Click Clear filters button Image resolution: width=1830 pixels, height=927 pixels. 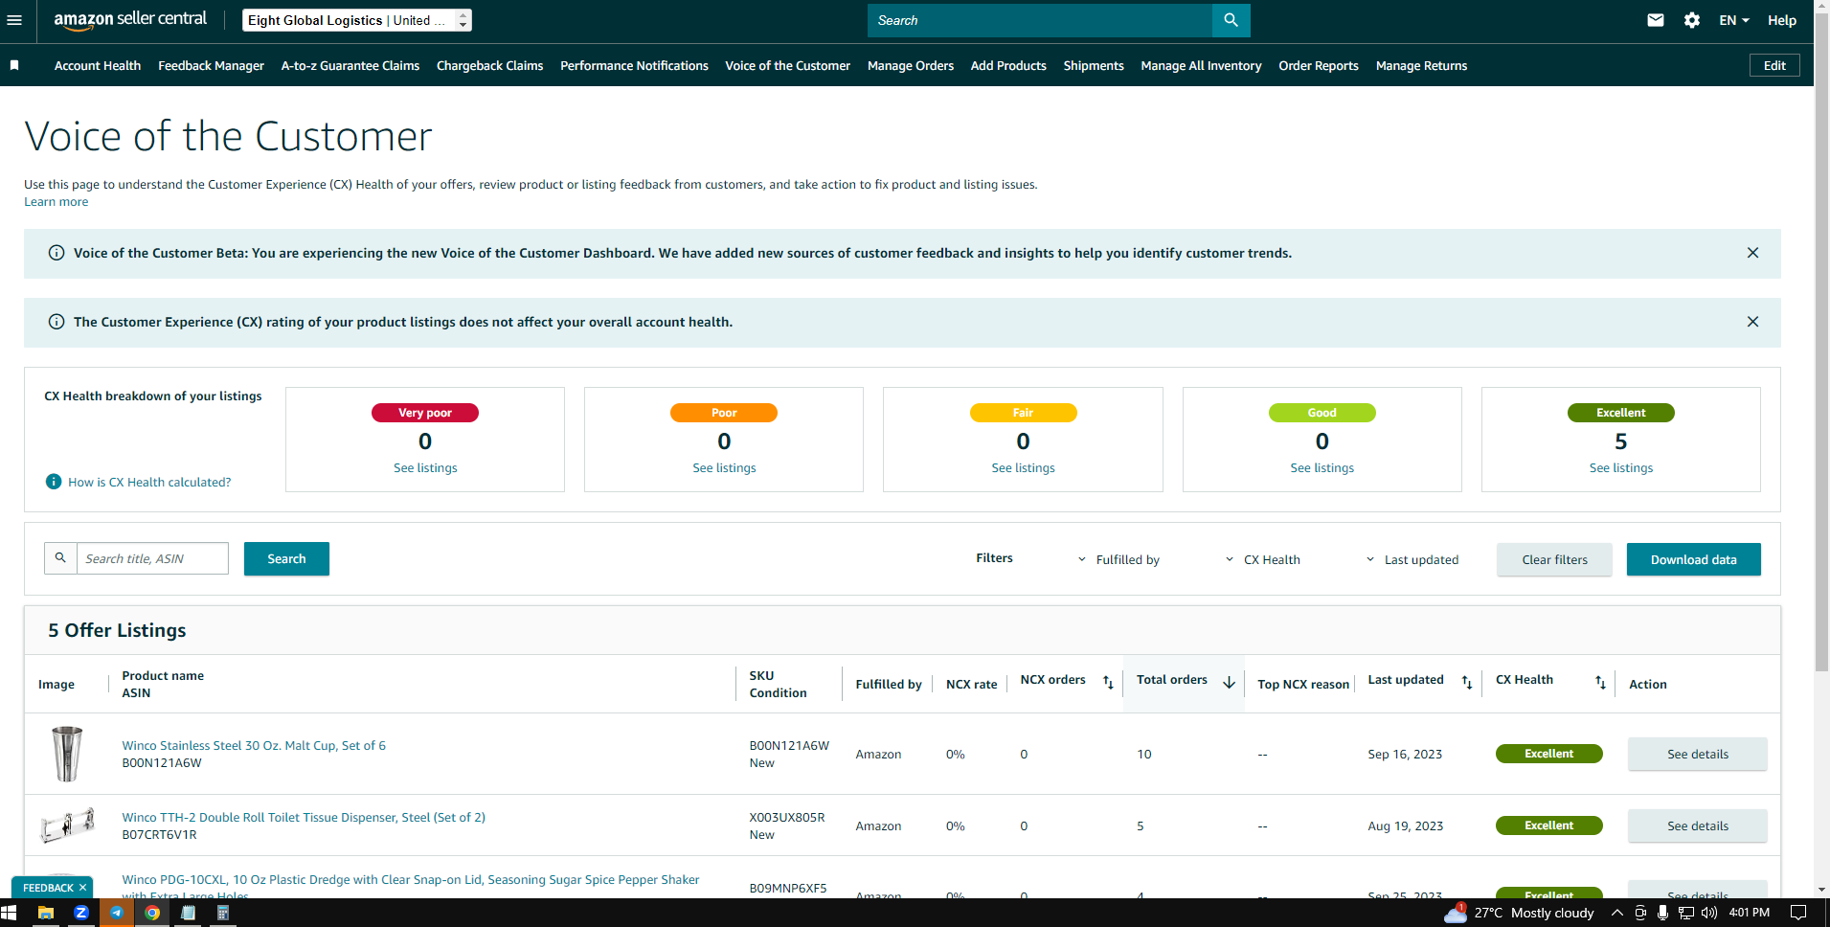[1554, 559]
